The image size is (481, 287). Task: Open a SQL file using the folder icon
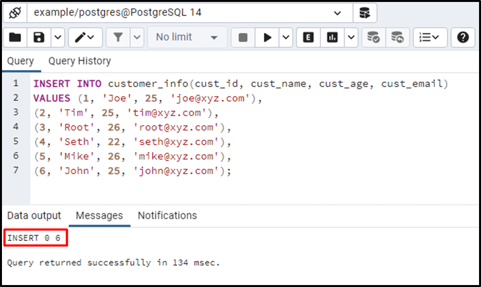click(14, 37)
